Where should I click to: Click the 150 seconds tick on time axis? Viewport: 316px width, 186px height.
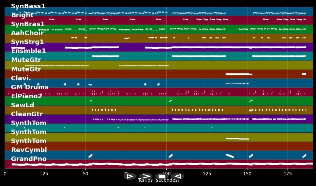point(247,174)
